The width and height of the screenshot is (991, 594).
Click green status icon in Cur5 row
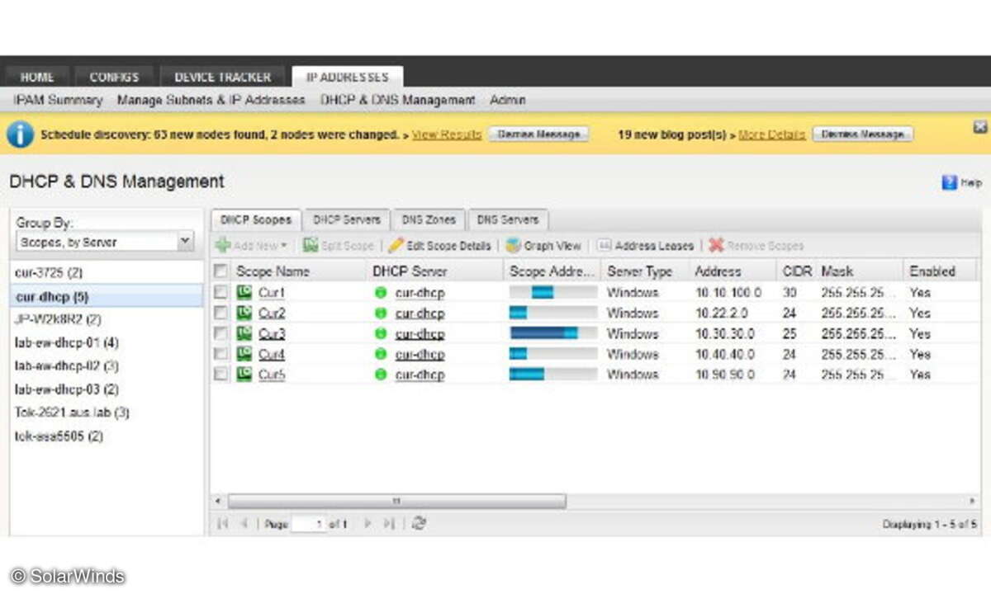tap(380, 375)
